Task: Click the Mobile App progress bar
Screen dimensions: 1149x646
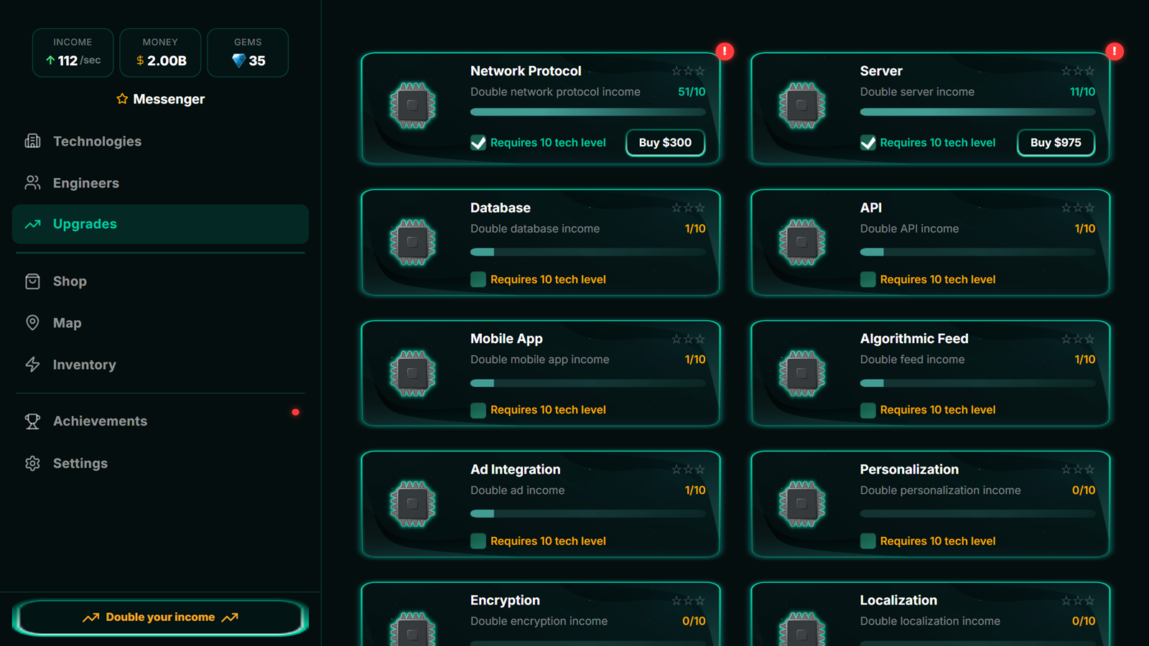Action: (588, 383)
